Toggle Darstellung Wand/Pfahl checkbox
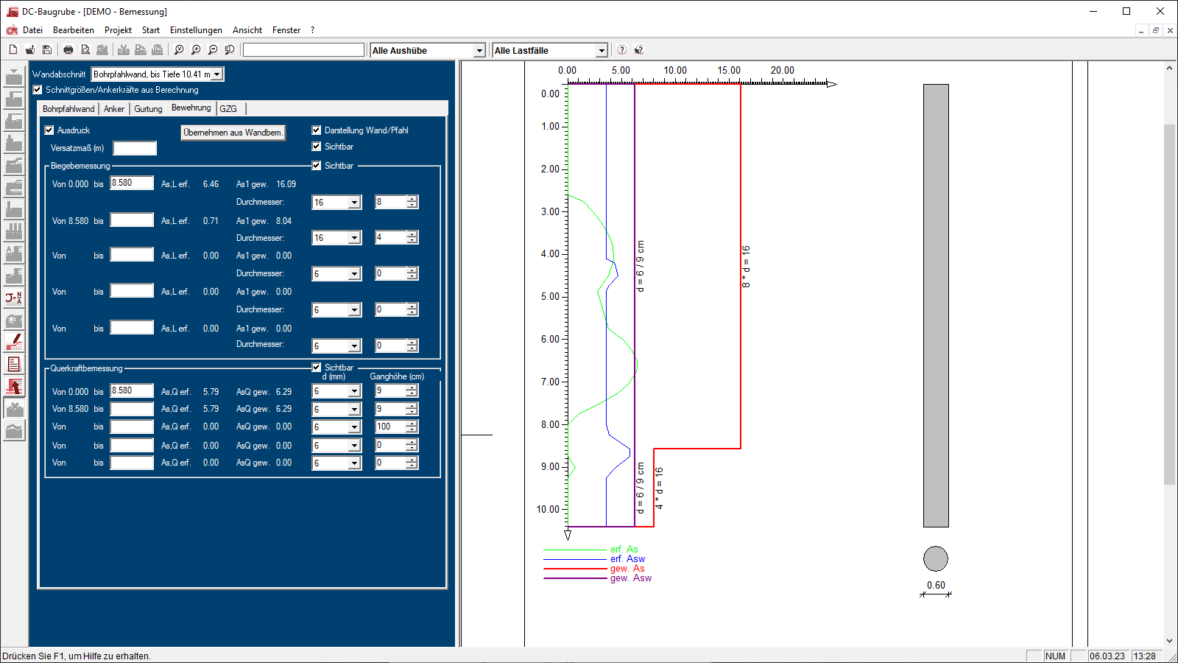Image resolution: width=1178 pixels, height=663 pixels. pyautogui.click(x=317, y=130)
